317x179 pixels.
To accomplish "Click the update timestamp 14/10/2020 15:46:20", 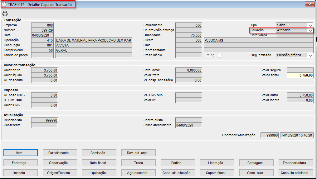I will pyautogui.click(x=297, y=135).
